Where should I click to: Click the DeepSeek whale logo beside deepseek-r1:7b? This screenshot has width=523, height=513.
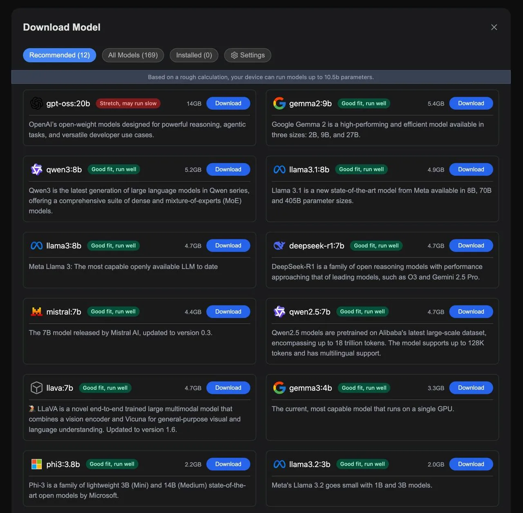279,245
